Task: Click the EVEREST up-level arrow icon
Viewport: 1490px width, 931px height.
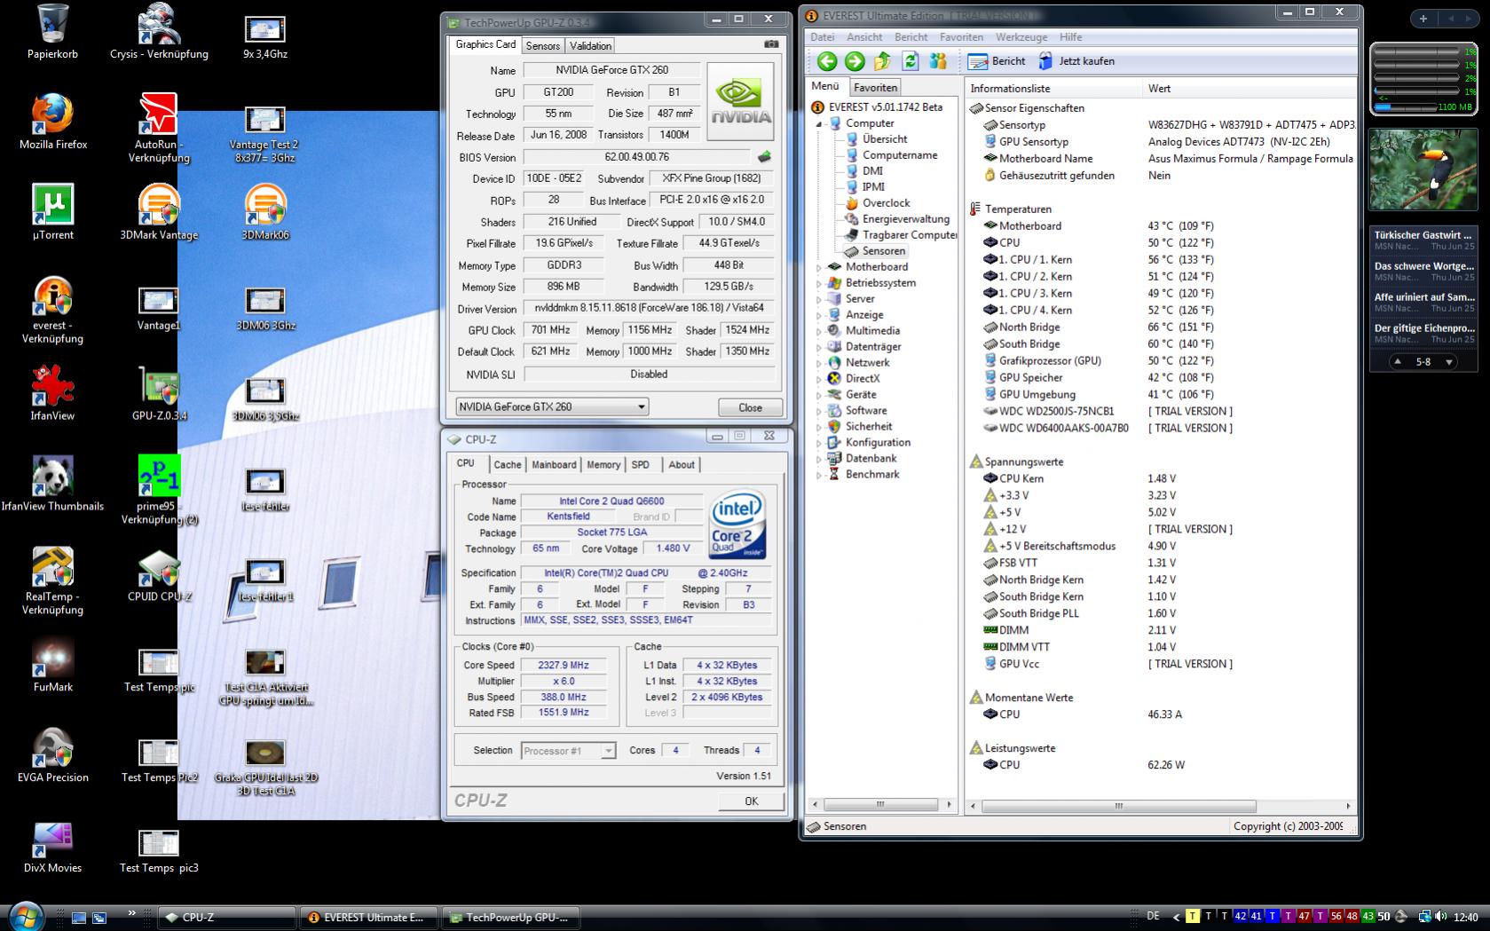Action: coord(882,61)
